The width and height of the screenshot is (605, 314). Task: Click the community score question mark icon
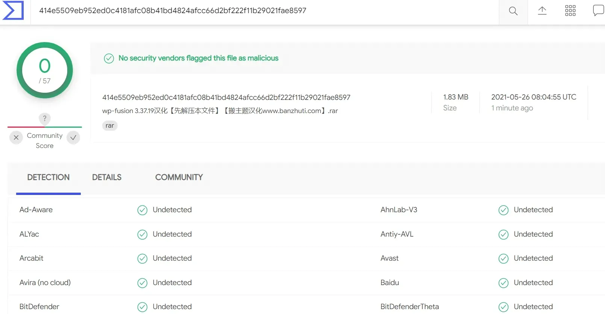[x=45, y=119]
